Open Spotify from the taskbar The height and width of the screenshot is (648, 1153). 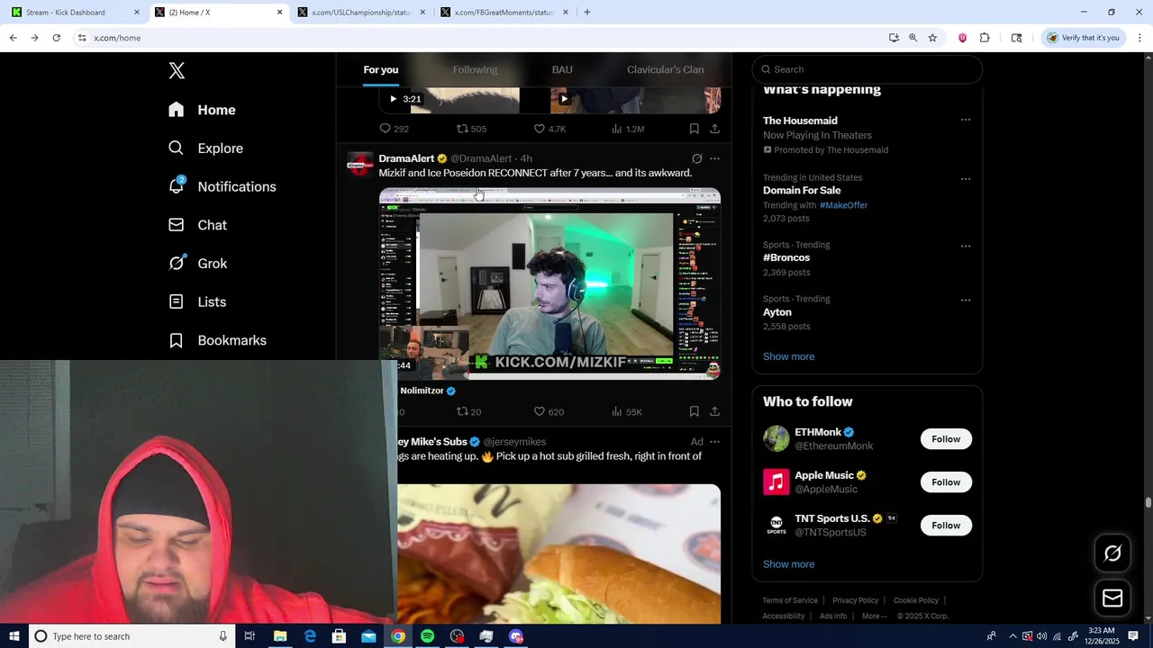point(427,636)
